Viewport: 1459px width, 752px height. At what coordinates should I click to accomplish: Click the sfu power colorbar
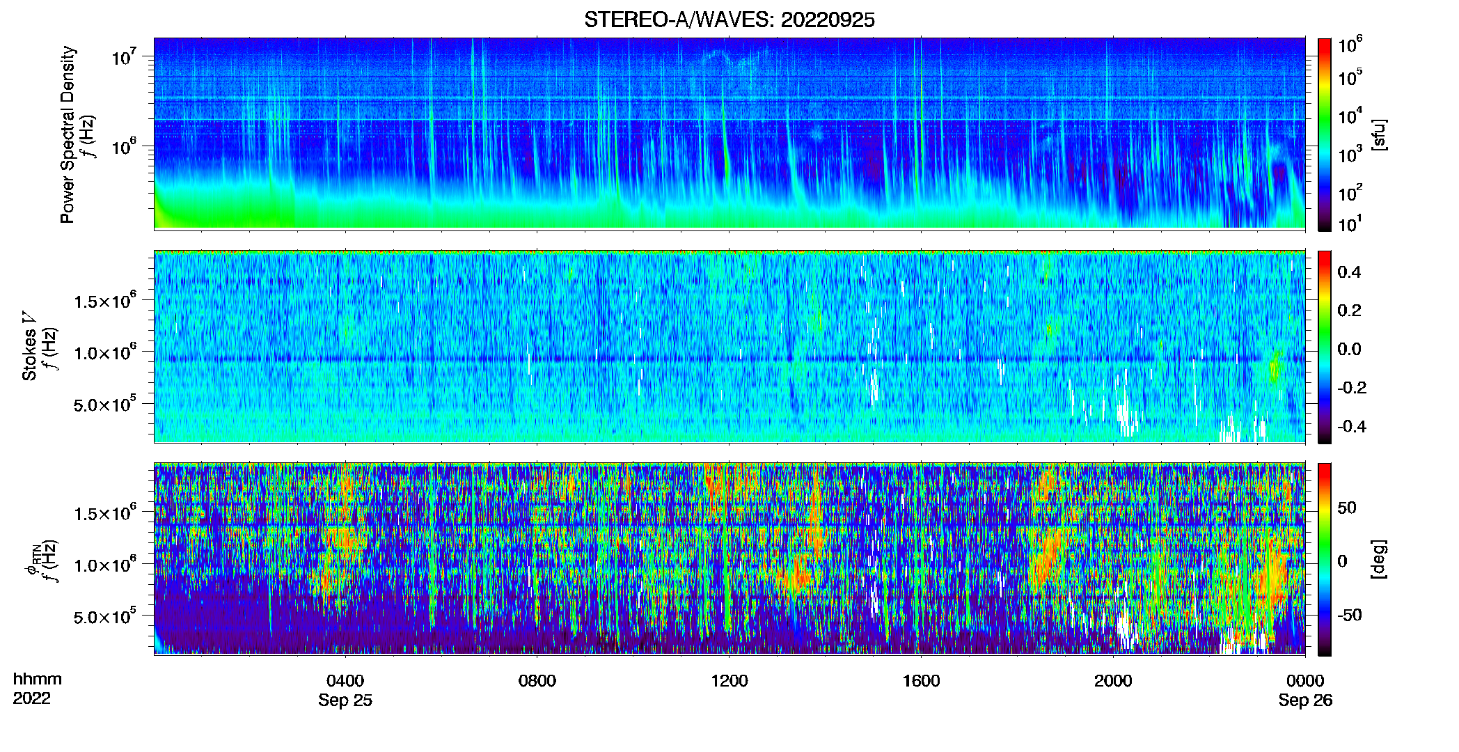click(x=1325, y=134)
